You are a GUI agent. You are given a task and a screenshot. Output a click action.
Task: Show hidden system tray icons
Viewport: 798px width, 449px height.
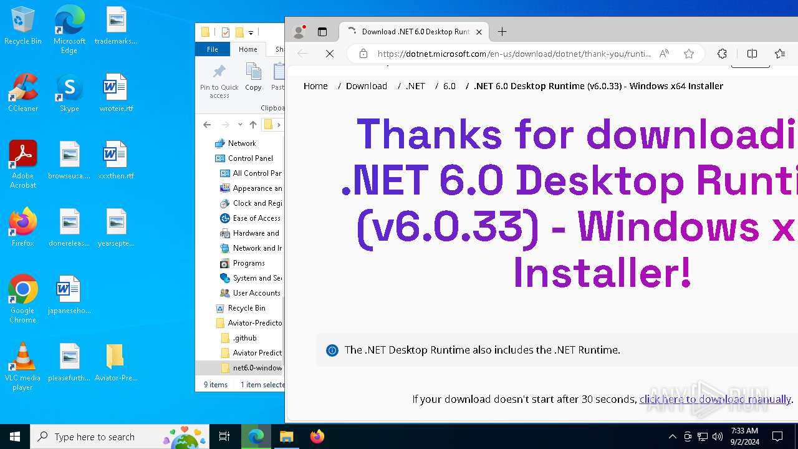click(672, 437)
